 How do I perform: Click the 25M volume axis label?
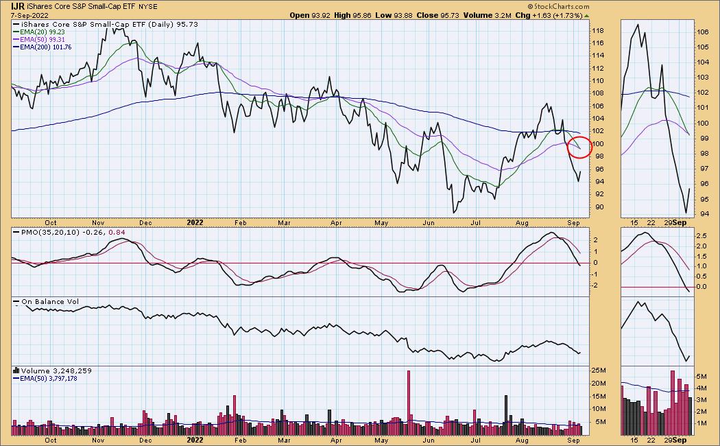click(600, 371)
